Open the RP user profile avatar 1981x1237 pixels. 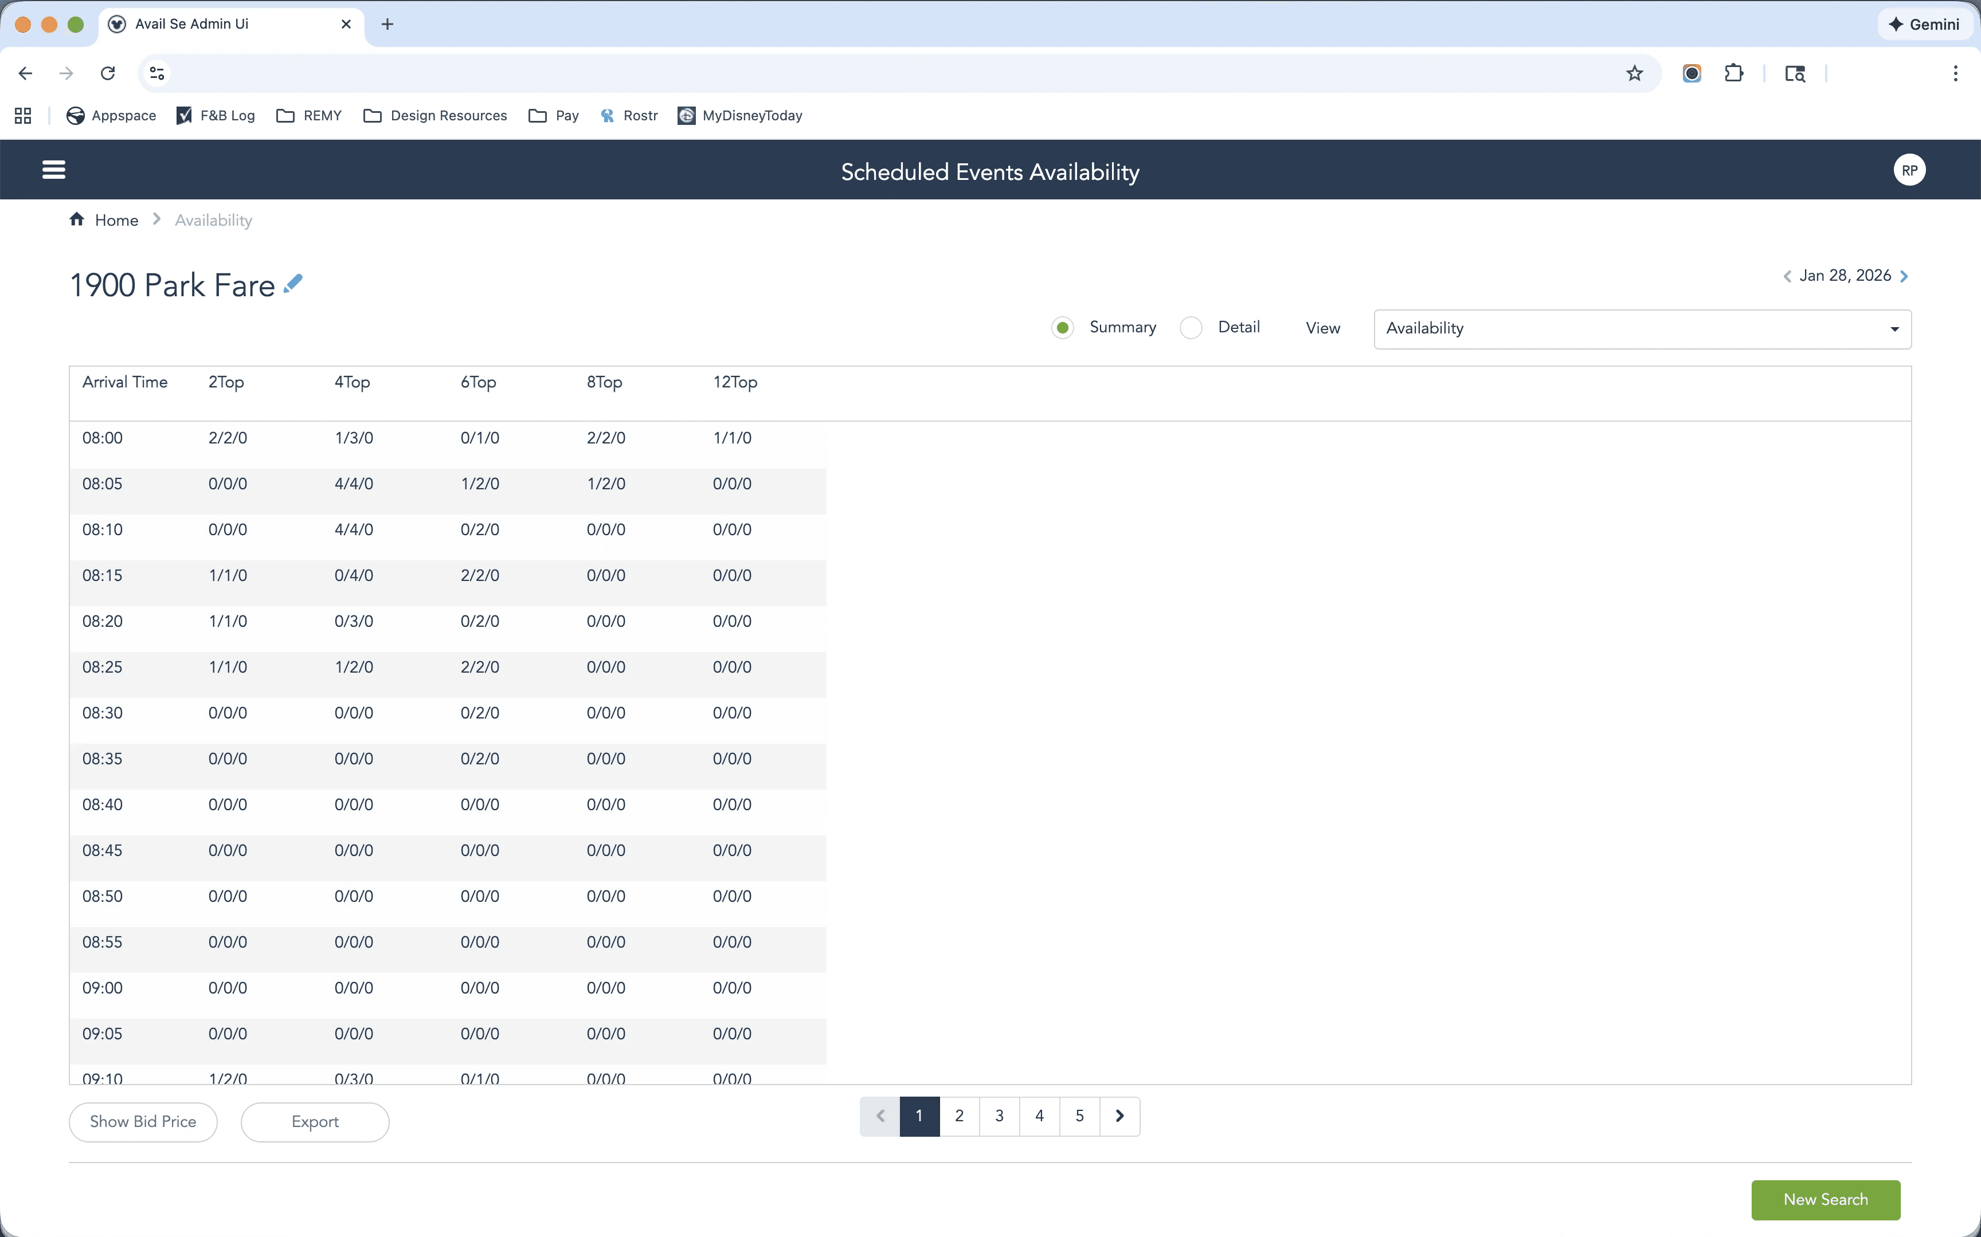[x=1909, y=170]
